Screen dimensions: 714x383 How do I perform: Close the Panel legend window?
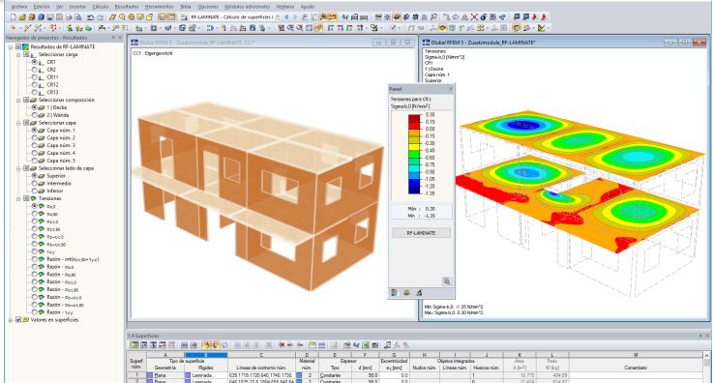point(451,89)
